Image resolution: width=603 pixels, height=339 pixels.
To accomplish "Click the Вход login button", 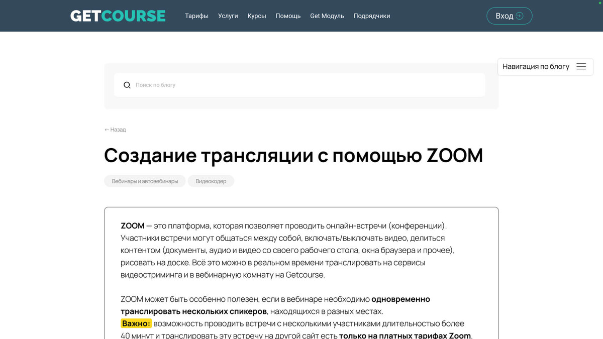I will (x=509, y=16).
